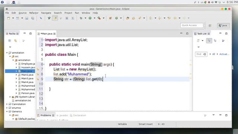The width and height of the screenshot is (238, 134).
Task: Open the Refactor menu
Action: click(x=34, y=13)
